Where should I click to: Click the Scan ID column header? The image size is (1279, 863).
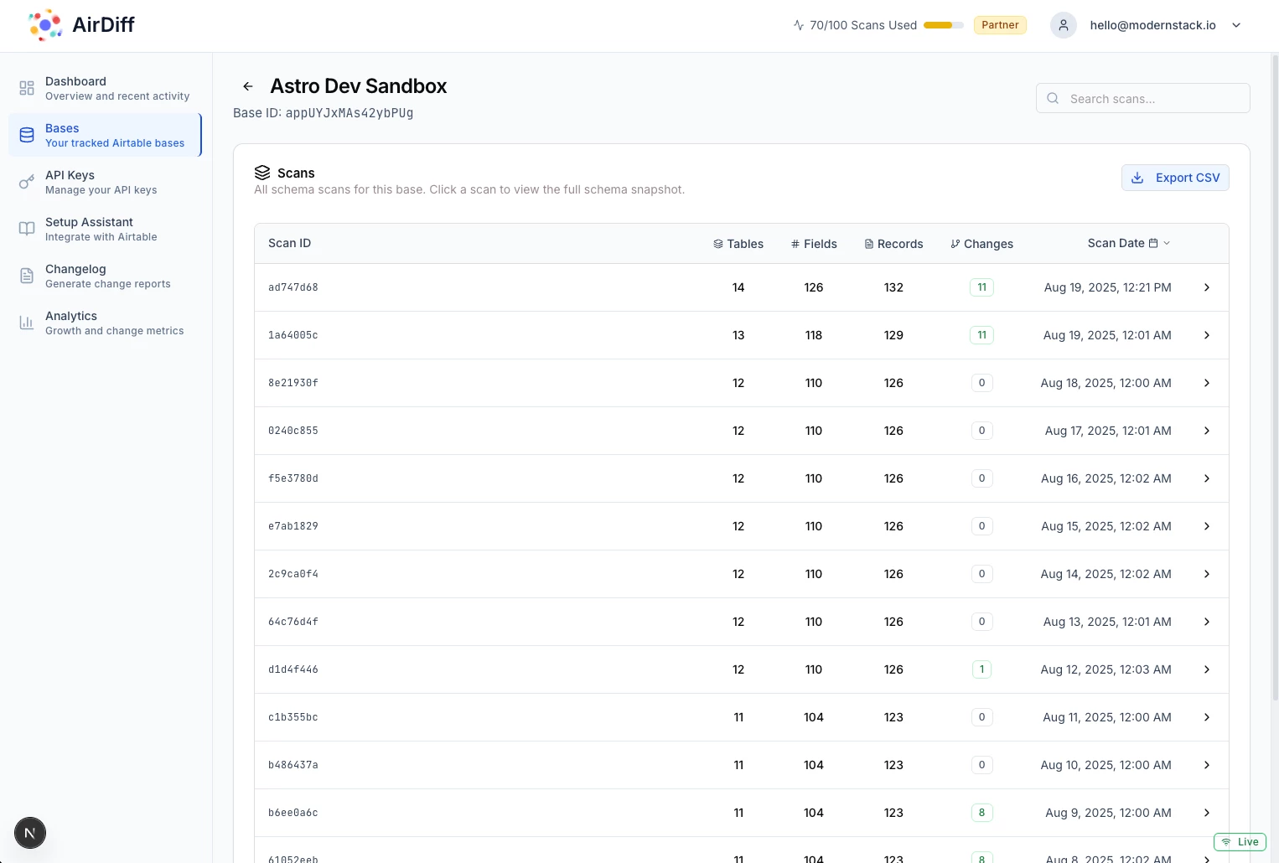(x=289, y=243)
